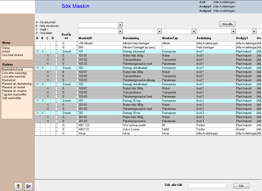Viewport: 262px width, 191px height.
Task: Select Planerat uh /maskin routine
Action: (x=14, y=91)
